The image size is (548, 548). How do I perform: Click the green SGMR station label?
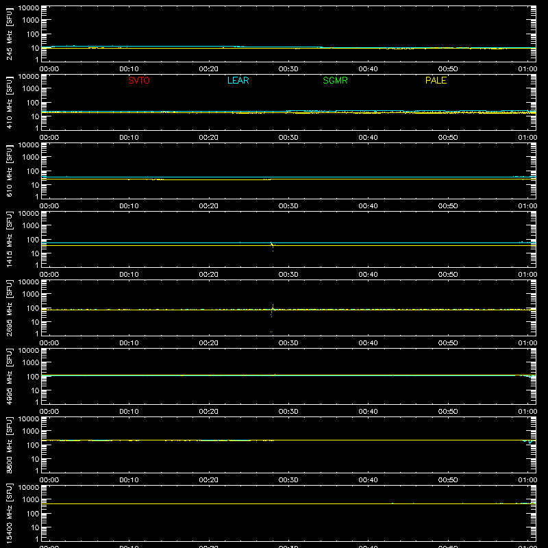pyautogui.click(x=335, y=80)
